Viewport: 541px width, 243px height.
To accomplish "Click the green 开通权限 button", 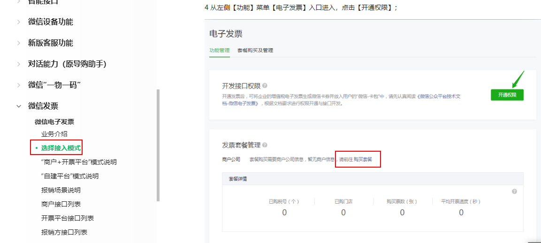I will [x=507, y=95].
